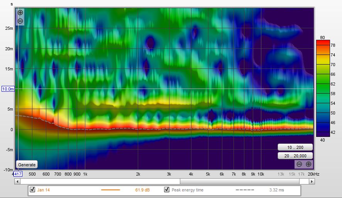Screen dimensions: 342x198
Task: Click the 80 label atop color scale
Action: tap(322, 38)
